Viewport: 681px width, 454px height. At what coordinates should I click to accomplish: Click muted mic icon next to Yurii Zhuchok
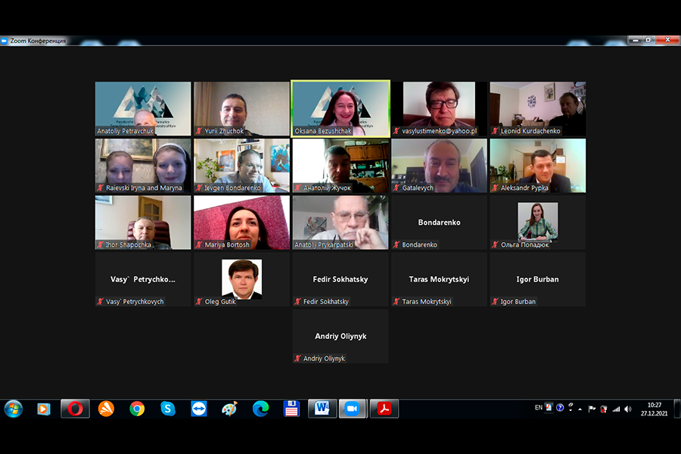point(199,131)
